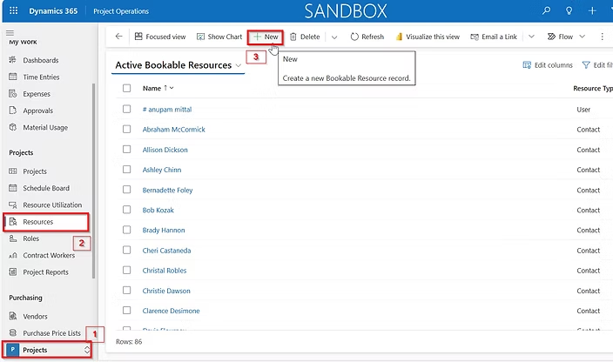The width and height of the screenshot is (613, 362).
Task: Open the Flow menu
Action: (x=566, y=37)
